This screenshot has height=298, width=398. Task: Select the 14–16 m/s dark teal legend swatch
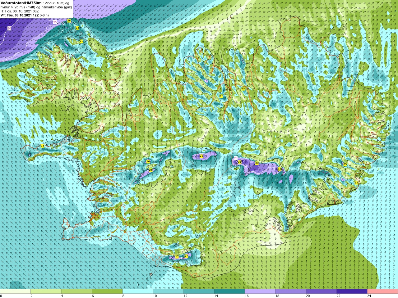pos(229,291)
